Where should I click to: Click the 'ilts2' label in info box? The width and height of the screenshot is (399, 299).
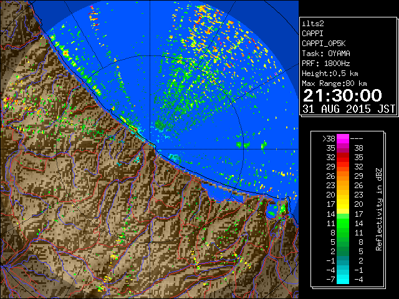point(313,24)
